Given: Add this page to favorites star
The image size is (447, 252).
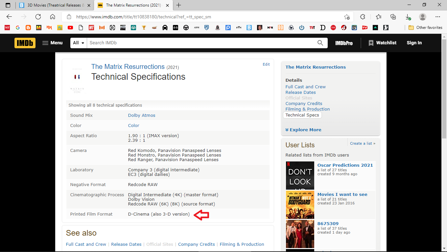Looking at the screenshot, I should 347,17.
